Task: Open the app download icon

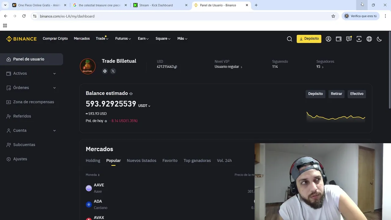Action: tap(359, 39)
